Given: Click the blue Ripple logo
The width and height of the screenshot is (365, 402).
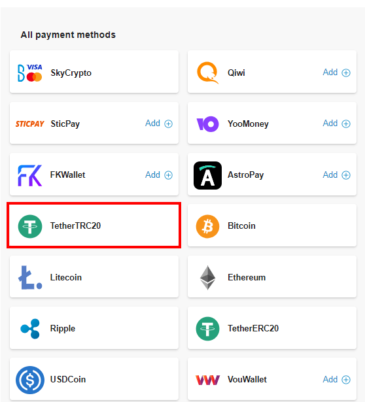Looking at the screenshot, I should 30,329.
